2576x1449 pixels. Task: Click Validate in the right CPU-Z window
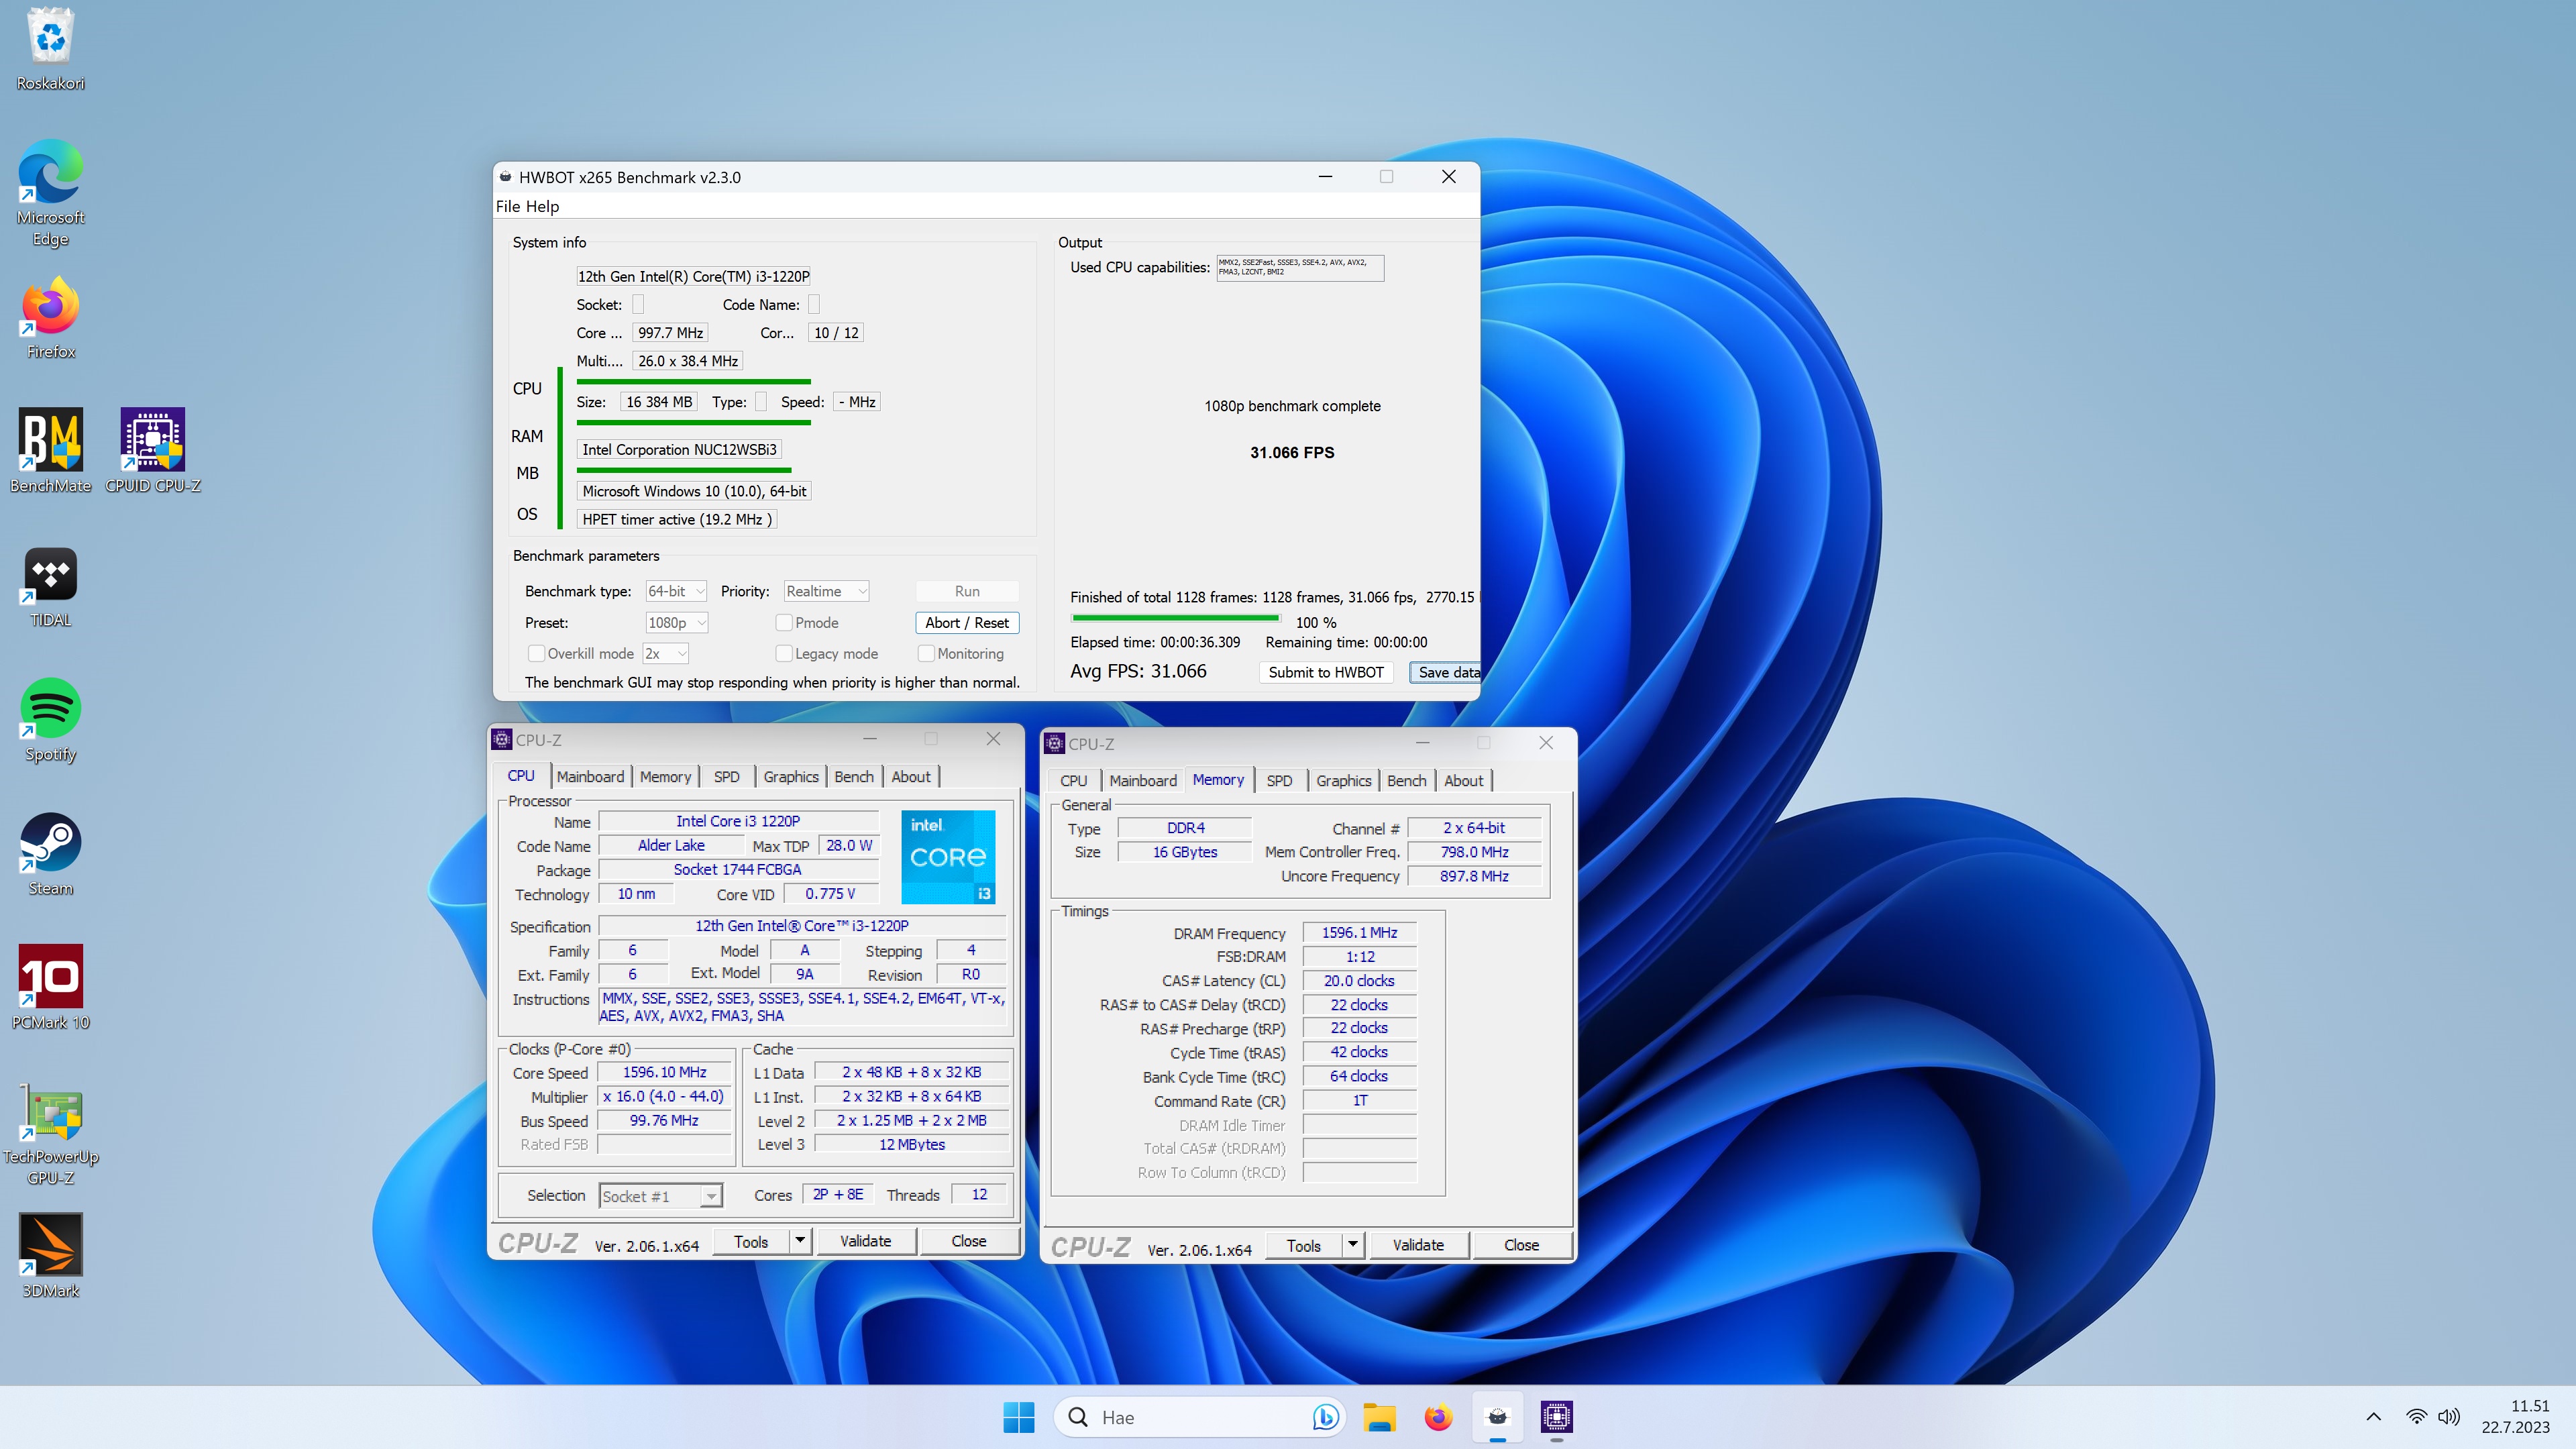[x=1418, y=1245]
